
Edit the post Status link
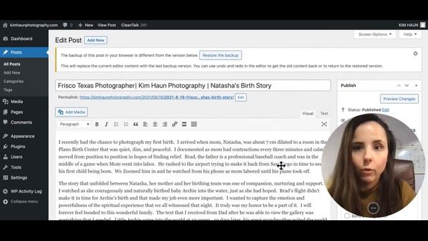385,110
